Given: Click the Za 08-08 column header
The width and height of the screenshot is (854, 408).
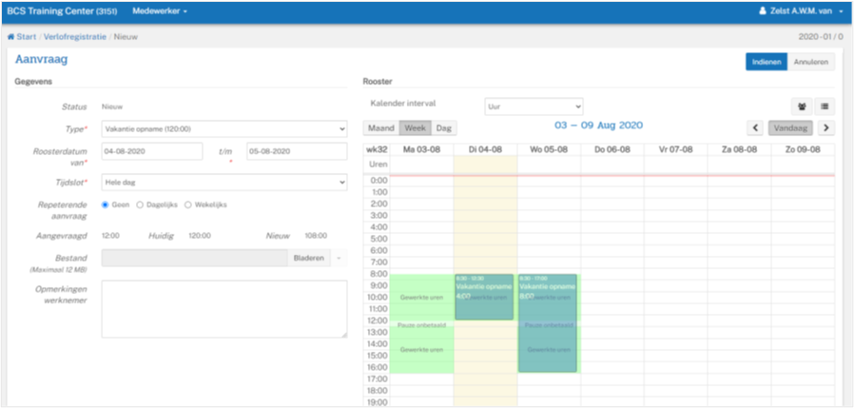Looking at the screenshot, I should 740,149.
